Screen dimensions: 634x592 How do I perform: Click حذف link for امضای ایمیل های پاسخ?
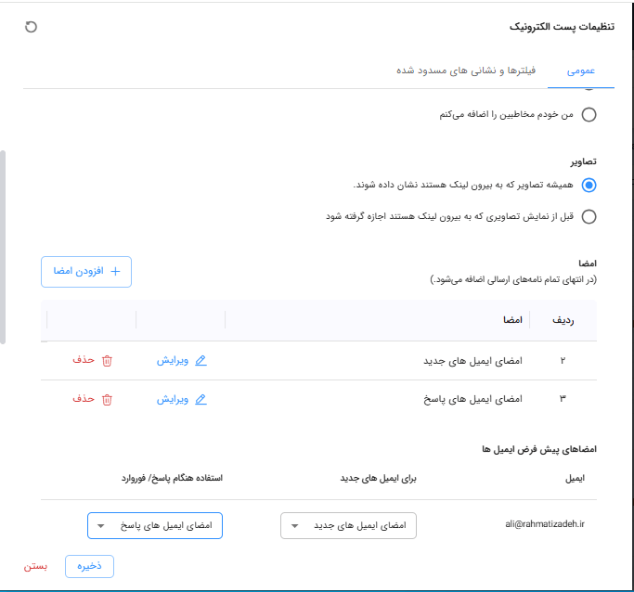coord(84,399)
